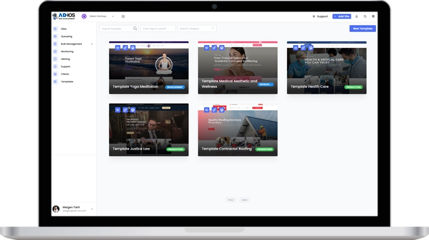
Task: Expand the Weigen Tahil user menu chevron
Action: coord(92,209)
